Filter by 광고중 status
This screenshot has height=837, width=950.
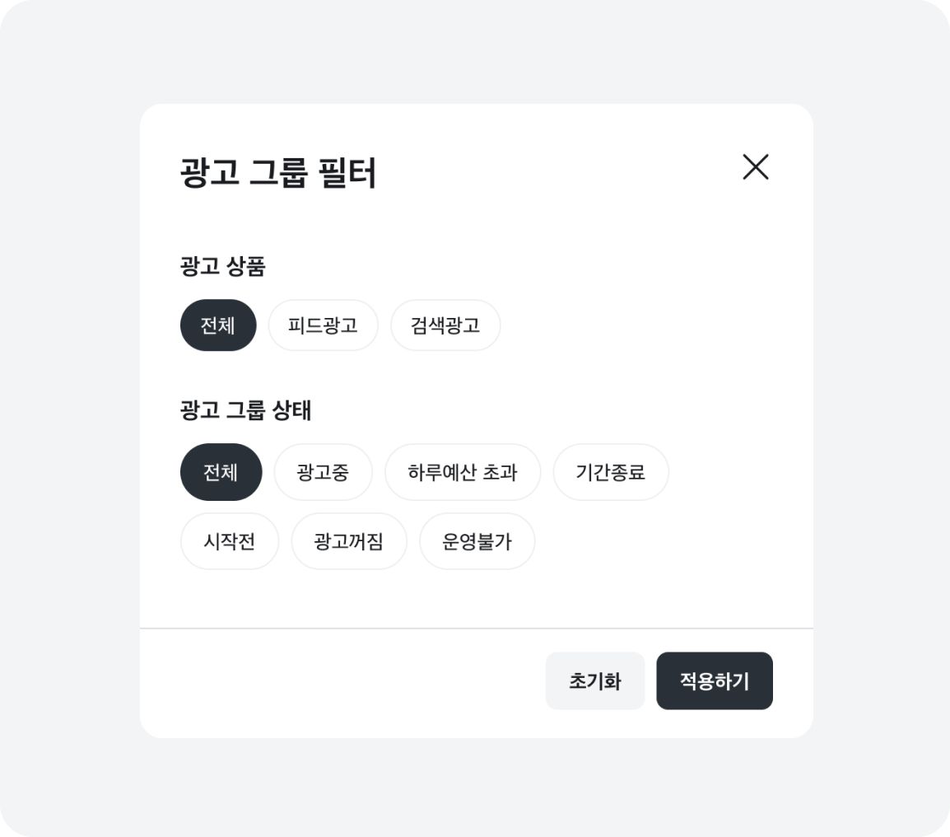pyautogui.click(x=323, y=472)
